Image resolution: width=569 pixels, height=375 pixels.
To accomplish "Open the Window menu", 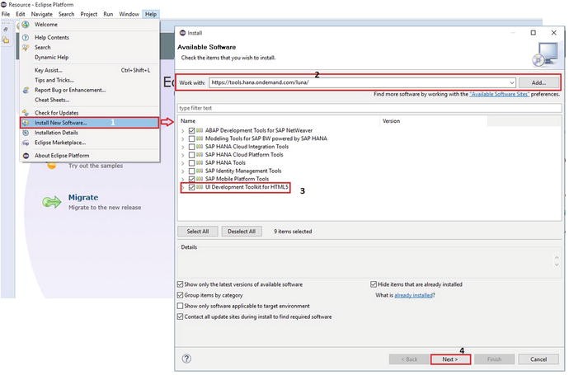I will pos(129,14).
